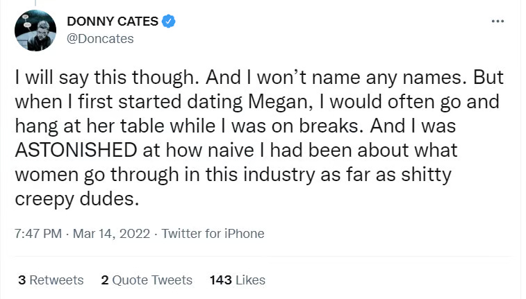Click the DONNY CATES display name

pyautogui.click(x=113, y=22)
